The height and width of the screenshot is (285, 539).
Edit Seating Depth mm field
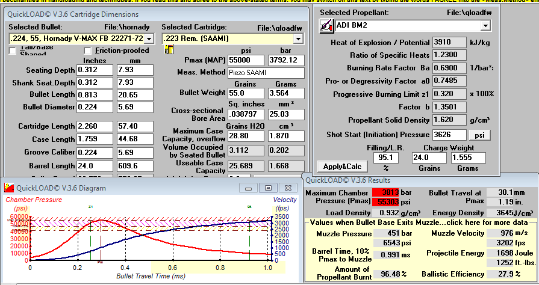(135, 70)
